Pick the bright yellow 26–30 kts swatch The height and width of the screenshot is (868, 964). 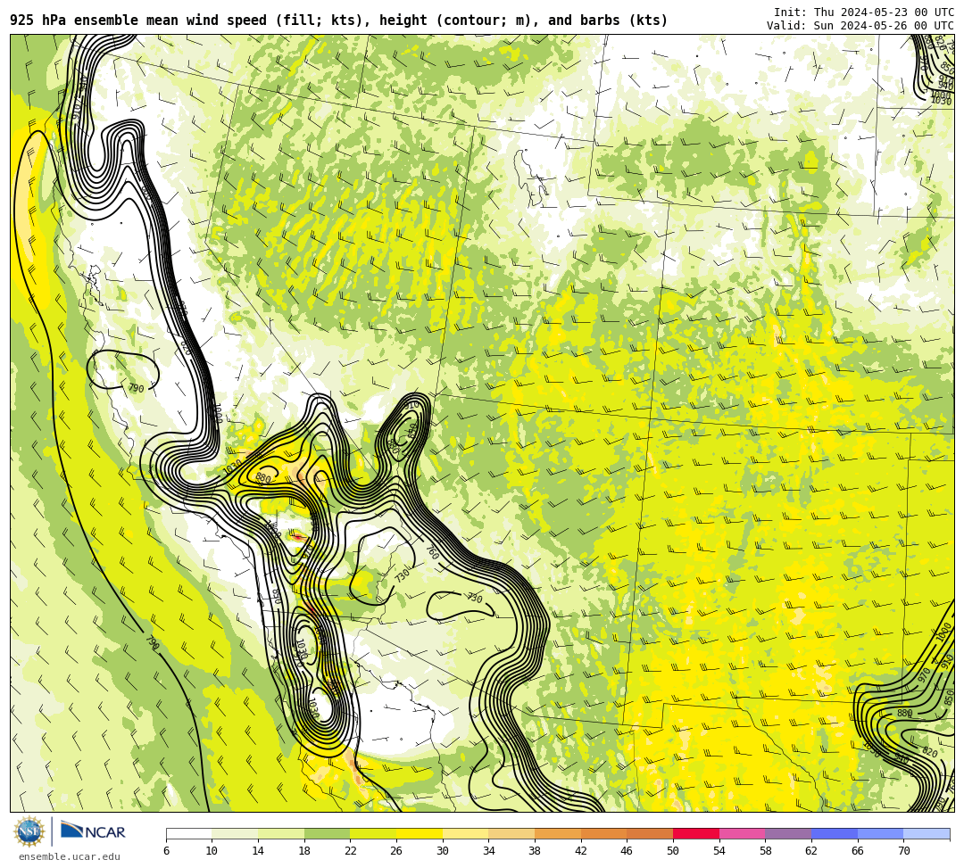coord(420,833)
